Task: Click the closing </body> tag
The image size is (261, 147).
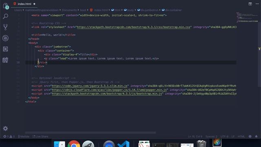Action: pyautogui.click(x=34, y=98)
